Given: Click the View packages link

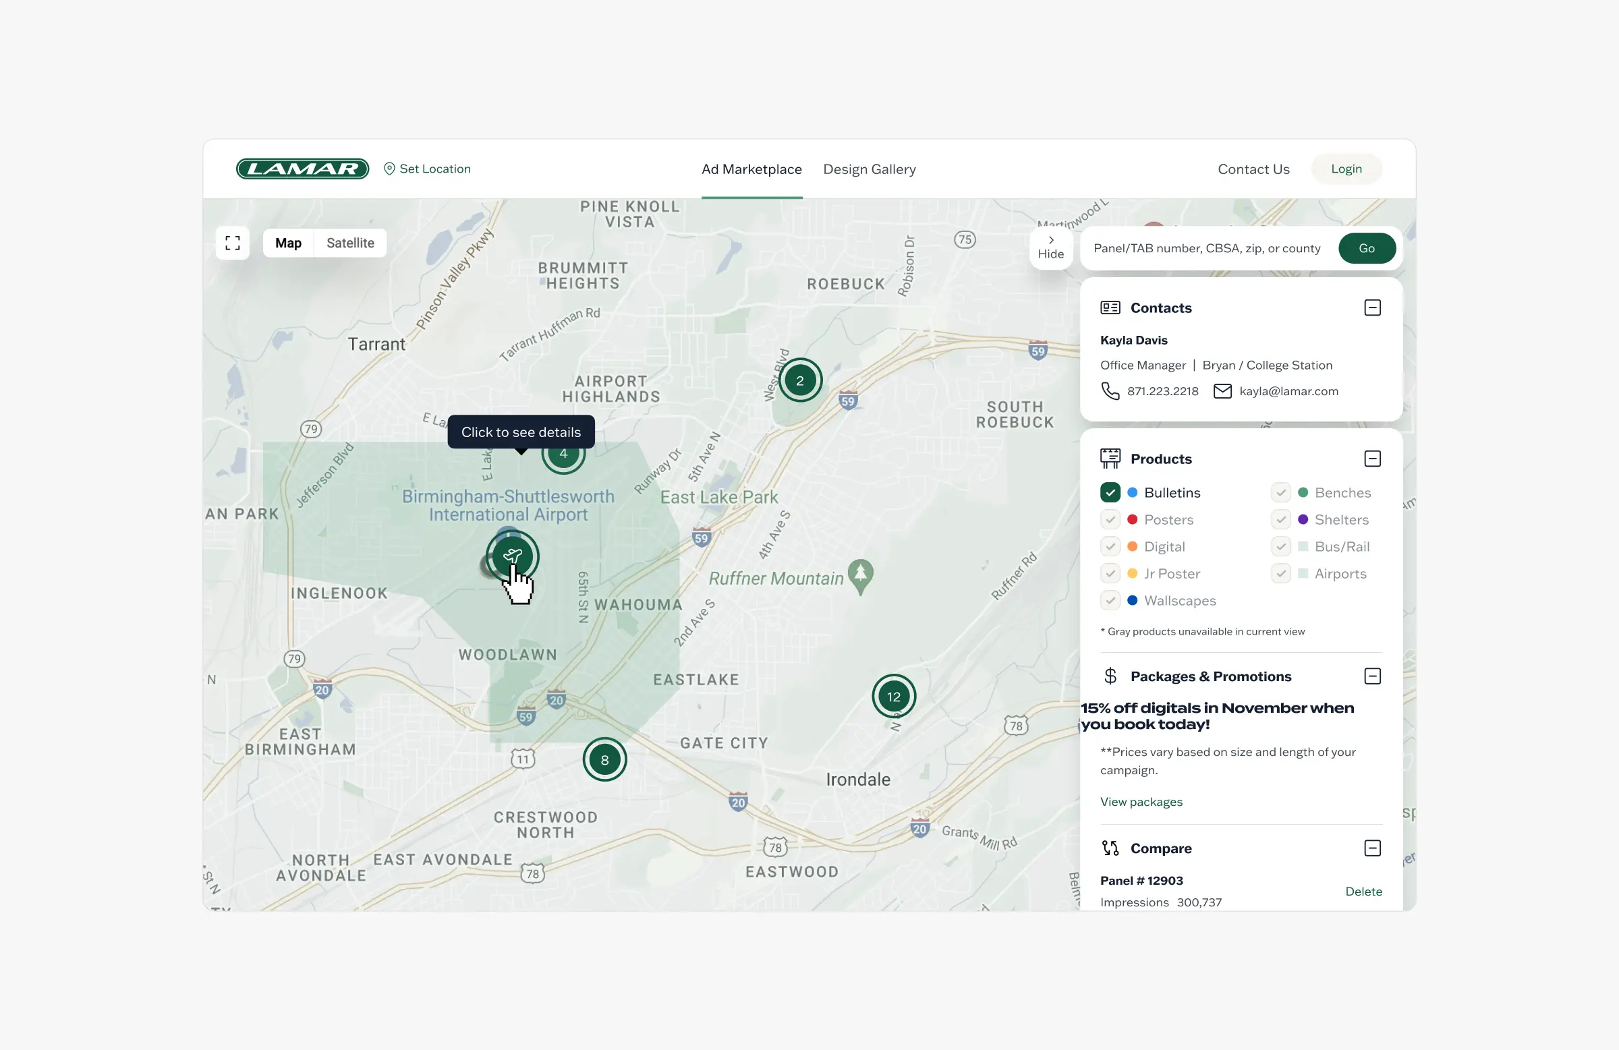Looking at the screenshot, I should (x=1141, y=802).
